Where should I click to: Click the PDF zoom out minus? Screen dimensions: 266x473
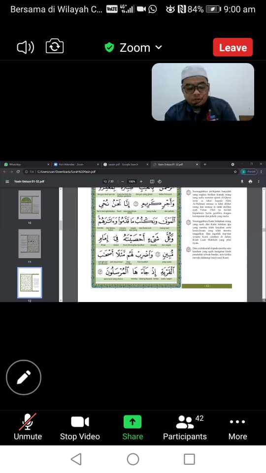(x=123, y=182)
